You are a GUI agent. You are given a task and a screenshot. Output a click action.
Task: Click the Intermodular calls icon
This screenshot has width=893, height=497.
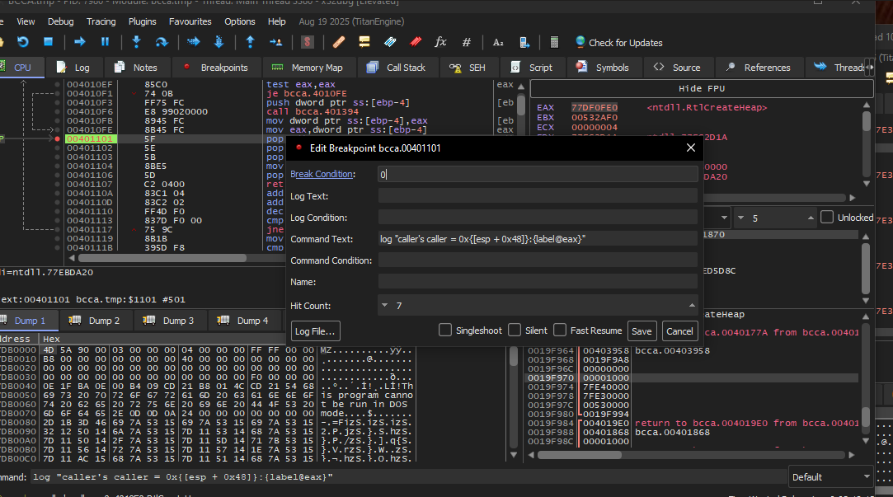tap(524, 42)
